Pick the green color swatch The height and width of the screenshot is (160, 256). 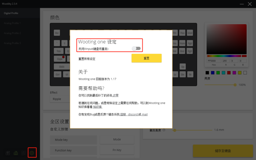pyautogui.click(x=218, y=73)
